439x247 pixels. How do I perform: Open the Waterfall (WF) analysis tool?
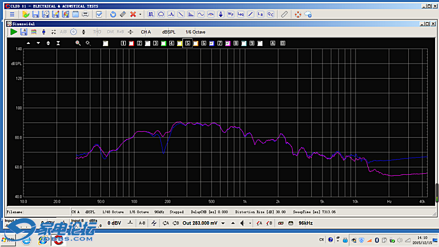tap(231, 14)
